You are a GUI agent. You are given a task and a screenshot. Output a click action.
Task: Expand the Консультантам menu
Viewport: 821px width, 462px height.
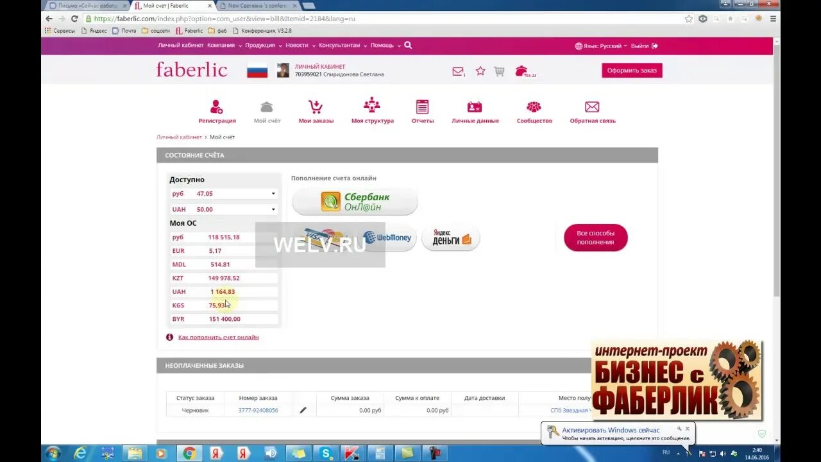click(x=343, y=46)
